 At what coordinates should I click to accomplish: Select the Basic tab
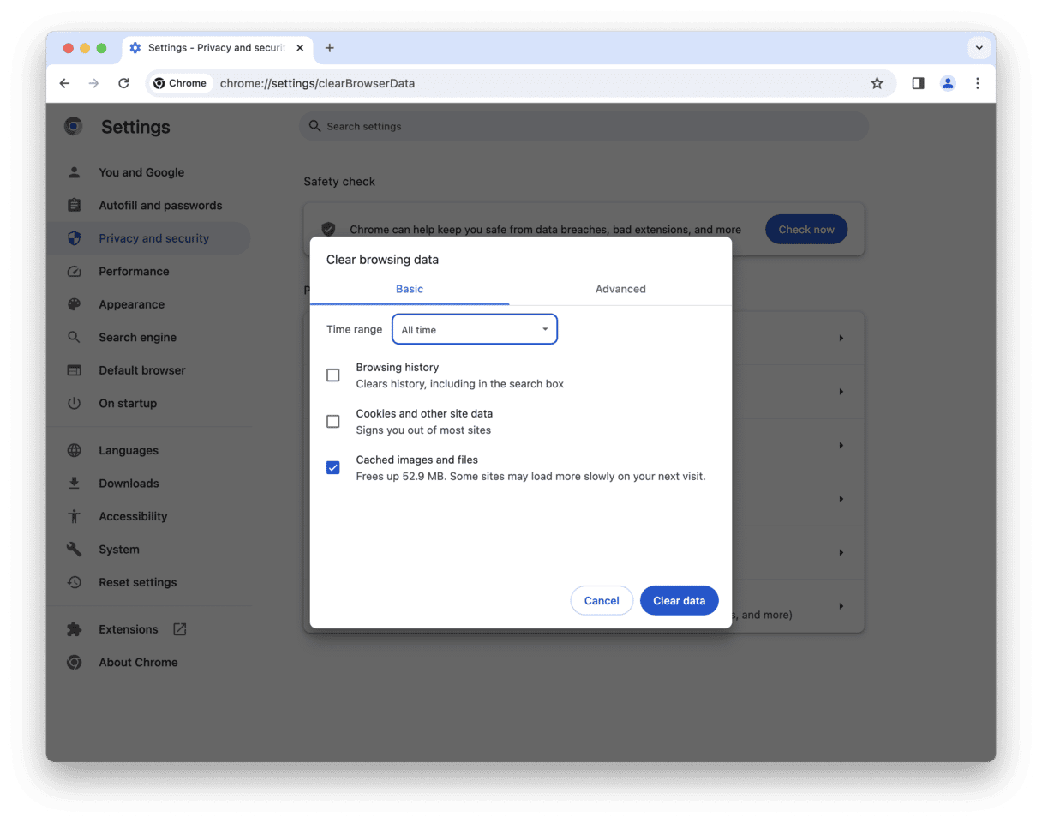click(410, 289)
